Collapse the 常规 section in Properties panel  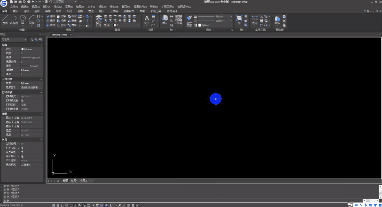point(41,45)
